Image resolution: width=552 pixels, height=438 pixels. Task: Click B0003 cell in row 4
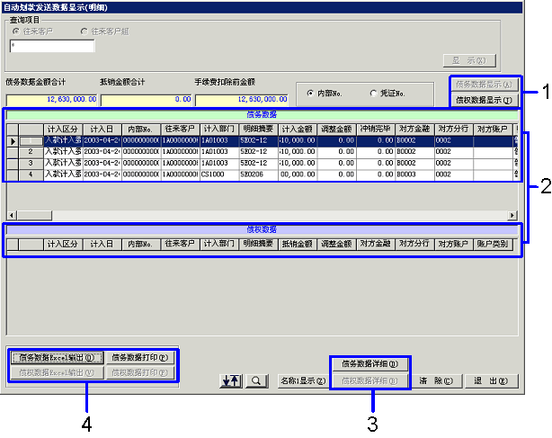pyautogui.click(x=414, y=174)
